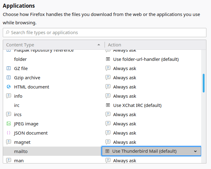The height and width of the screenshot is (169, 211).
Task: Click the GZ file type icon
Action: 9,69
